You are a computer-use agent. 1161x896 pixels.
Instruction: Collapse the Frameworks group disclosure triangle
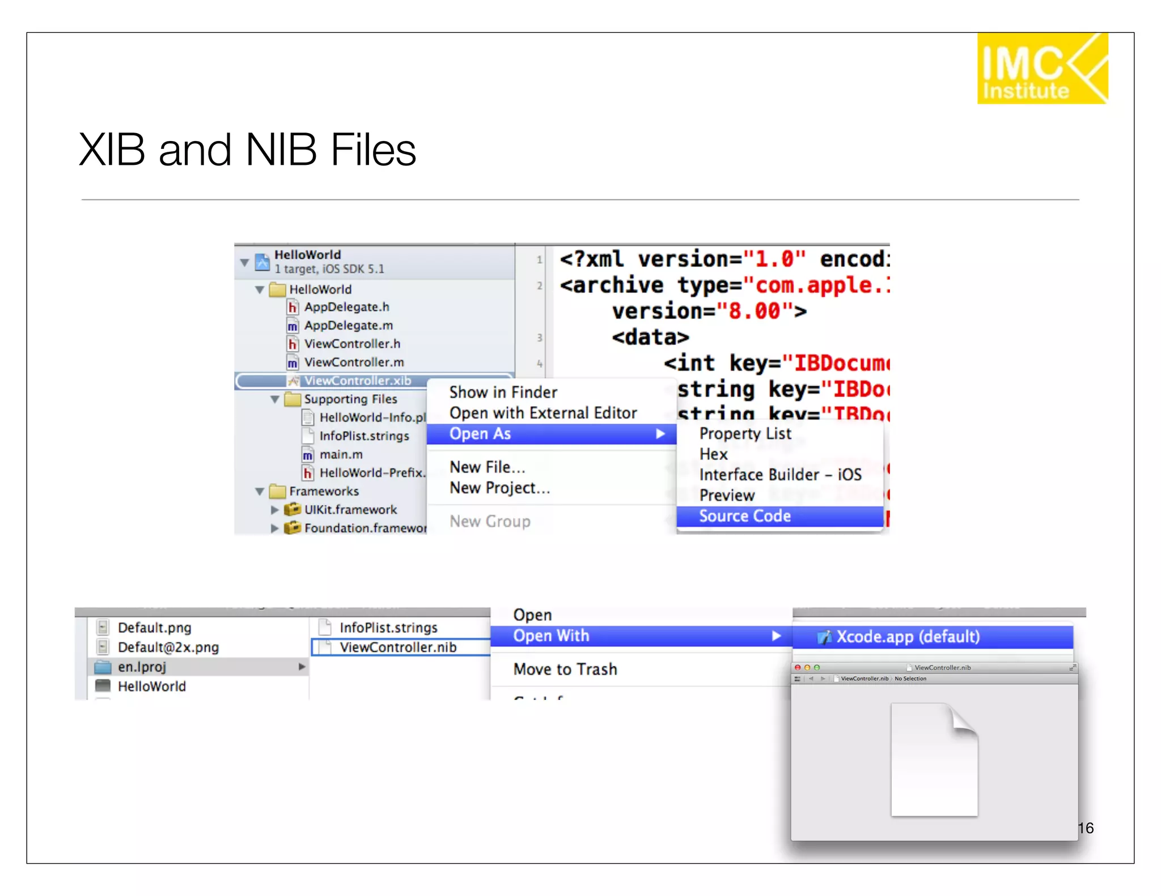tap(260, 492)
